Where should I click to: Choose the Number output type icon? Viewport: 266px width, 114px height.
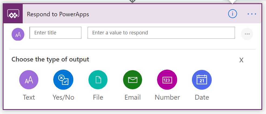pyautogui.click(x=167, y=80)
